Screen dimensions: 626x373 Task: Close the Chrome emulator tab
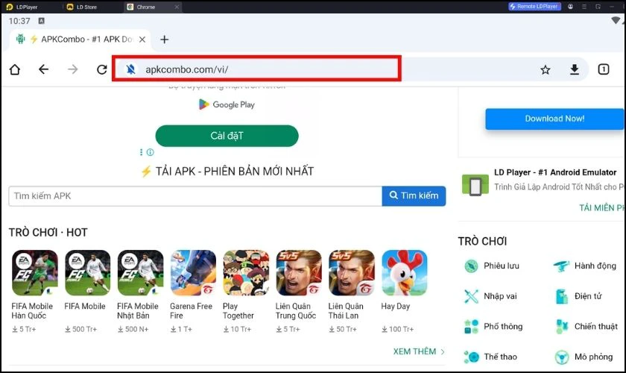tap(177, 7)
